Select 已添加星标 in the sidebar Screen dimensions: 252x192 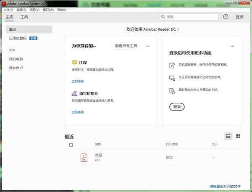click(x=18, y=38)
